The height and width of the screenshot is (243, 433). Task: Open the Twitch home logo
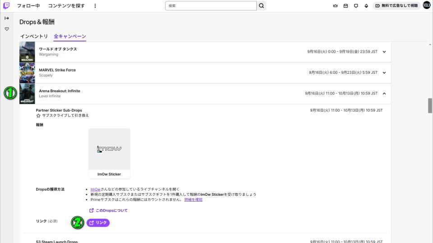(6, 5)
